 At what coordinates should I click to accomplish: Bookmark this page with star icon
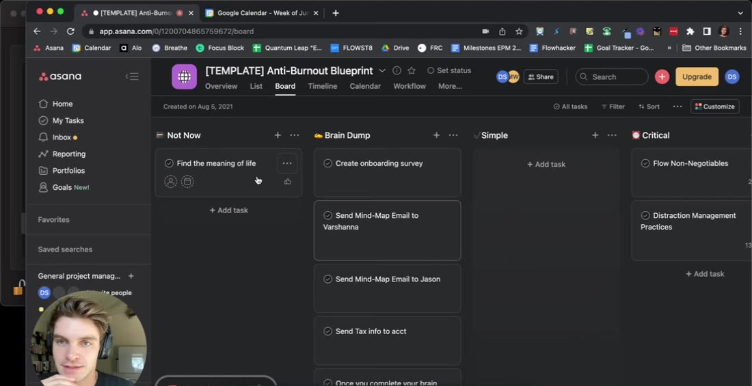[x=519, y=31]
